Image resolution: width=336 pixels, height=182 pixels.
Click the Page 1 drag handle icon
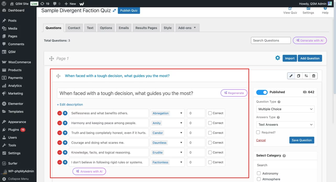[x=51, y=58]
